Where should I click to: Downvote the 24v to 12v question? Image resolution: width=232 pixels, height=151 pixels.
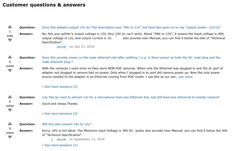pos(10,137)
